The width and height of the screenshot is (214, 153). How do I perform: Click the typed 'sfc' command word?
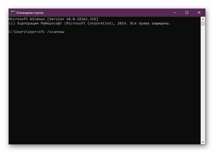tap(42, 32)
